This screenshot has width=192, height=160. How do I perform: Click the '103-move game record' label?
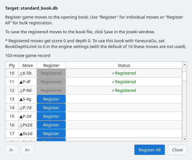point(28,55)
